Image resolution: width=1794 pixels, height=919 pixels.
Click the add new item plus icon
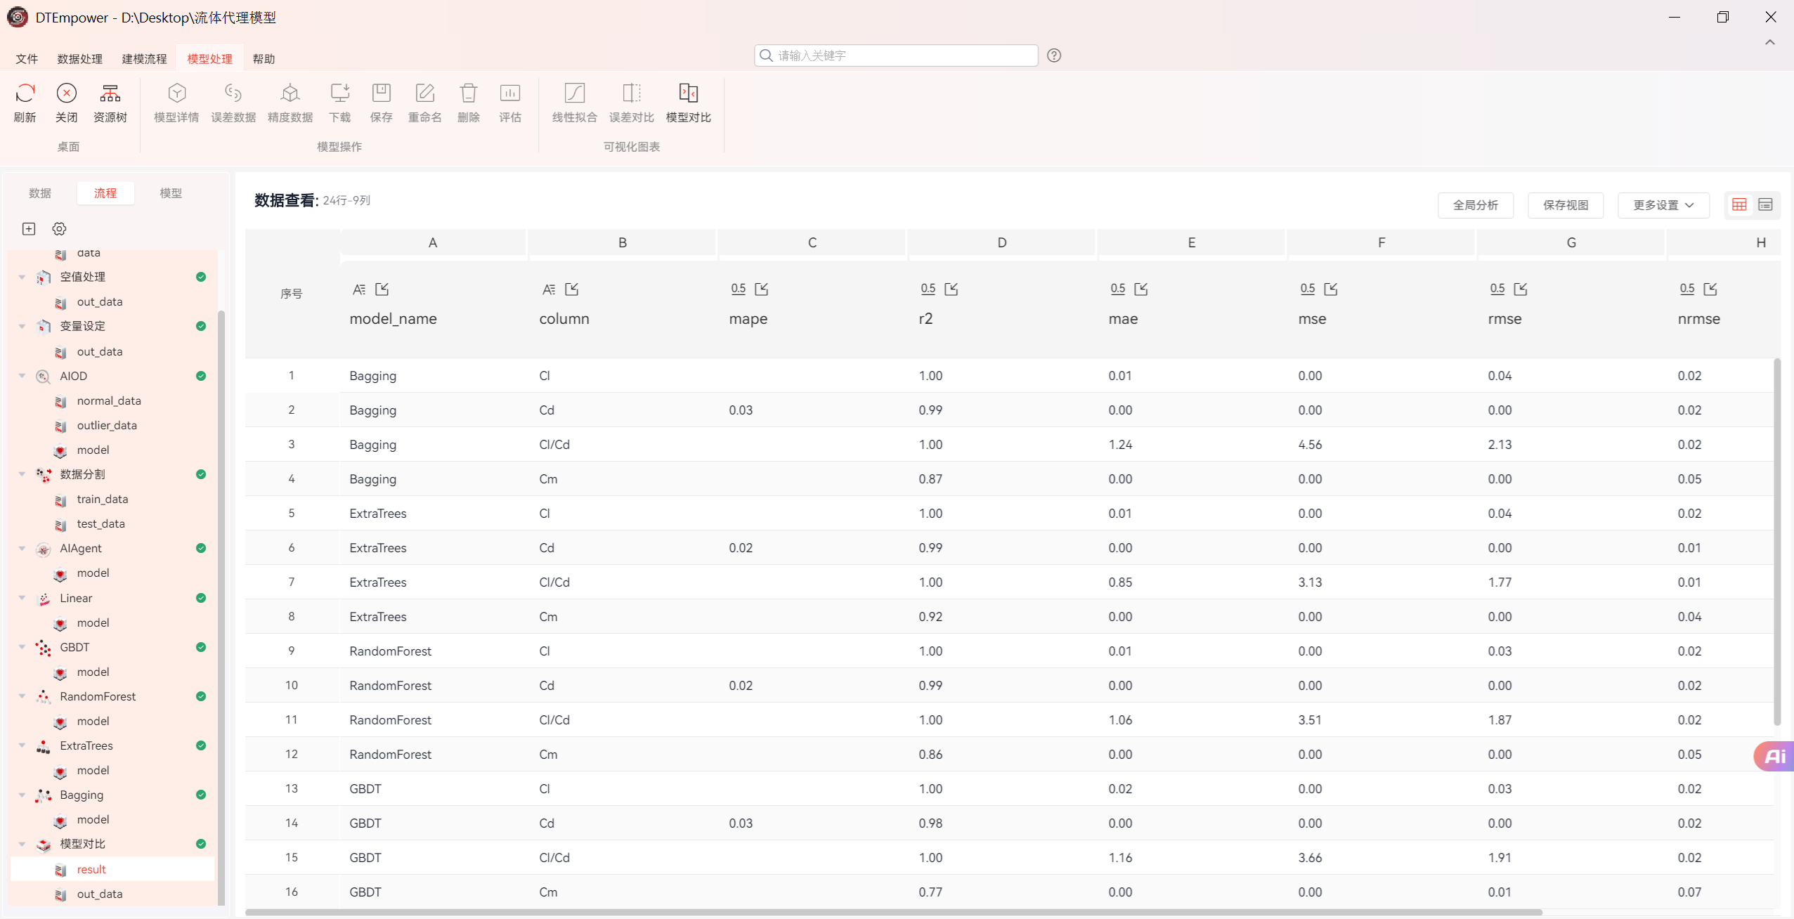coord(29,229)
